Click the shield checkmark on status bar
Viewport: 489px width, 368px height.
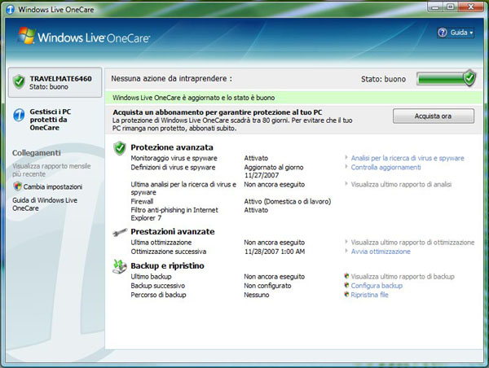click(469, 78)
